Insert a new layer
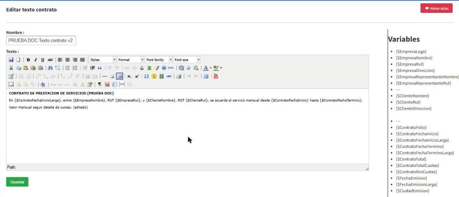The width and height of the screenshot is (459, 197). tap(11, 84)
